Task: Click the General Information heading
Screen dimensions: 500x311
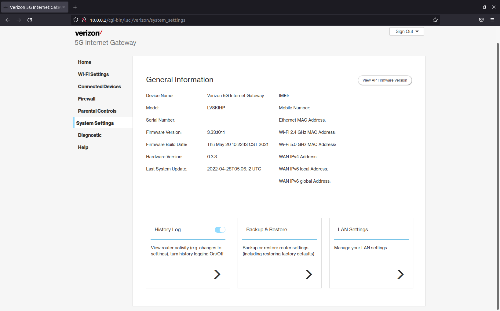Action: coord(180,80)
